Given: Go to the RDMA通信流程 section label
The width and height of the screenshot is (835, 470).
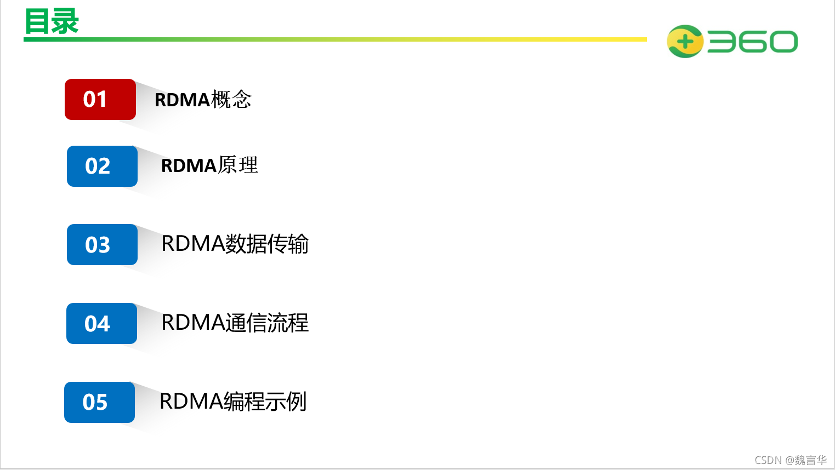Looking at the screenshot, I should (x=235, y=323).
